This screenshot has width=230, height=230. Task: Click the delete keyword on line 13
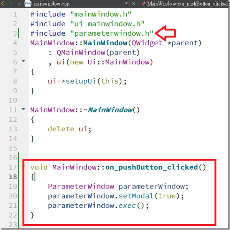coord(61,129)
